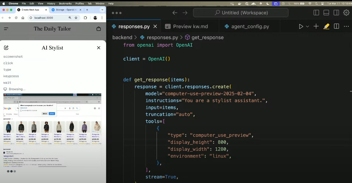Screen dimensions: 352x183
Task: Click the browsing screenshot preview in AI Stylist
Action: point(52,130)
